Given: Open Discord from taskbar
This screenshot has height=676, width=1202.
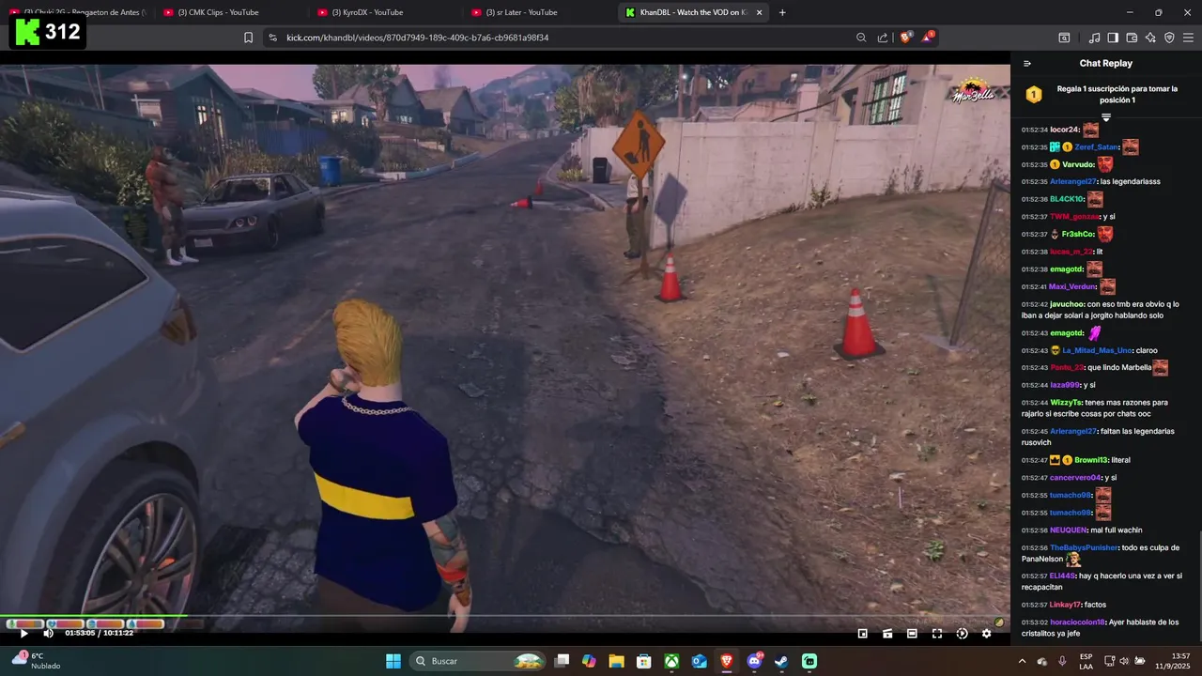Looking at the screenshot, I should [754, 661].
